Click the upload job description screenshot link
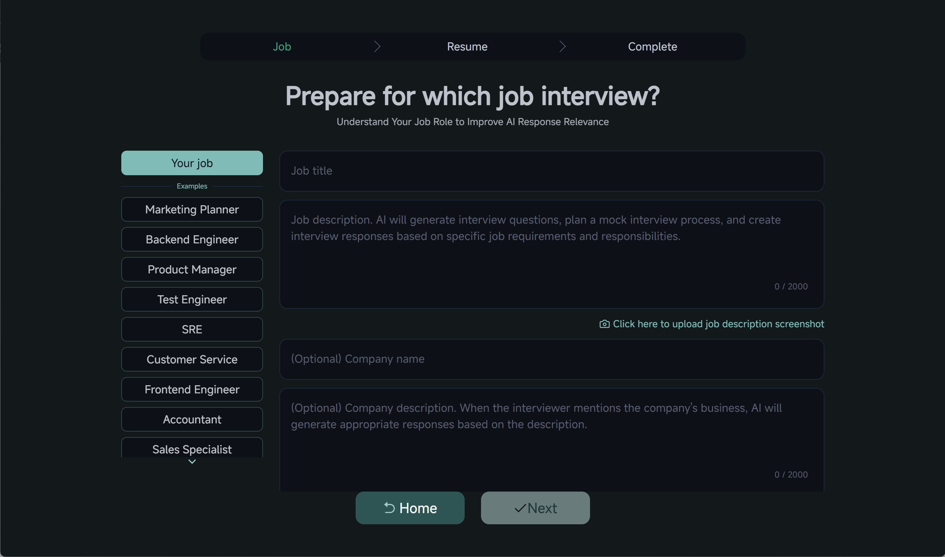The height and width of the screenshot is (557, 945). [718, 324]
